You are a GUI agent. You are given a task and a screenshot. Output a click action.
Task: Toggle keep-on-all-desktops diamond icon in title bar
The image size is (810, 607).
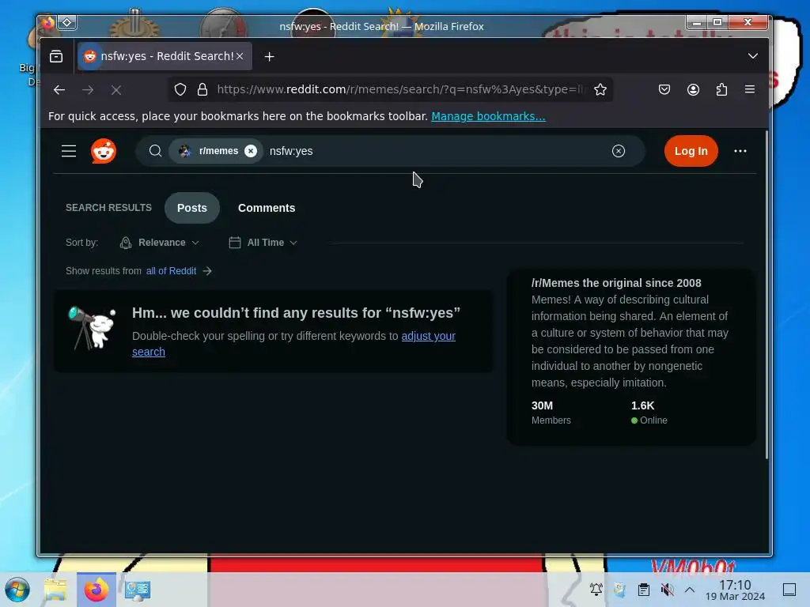click(67, 23)
